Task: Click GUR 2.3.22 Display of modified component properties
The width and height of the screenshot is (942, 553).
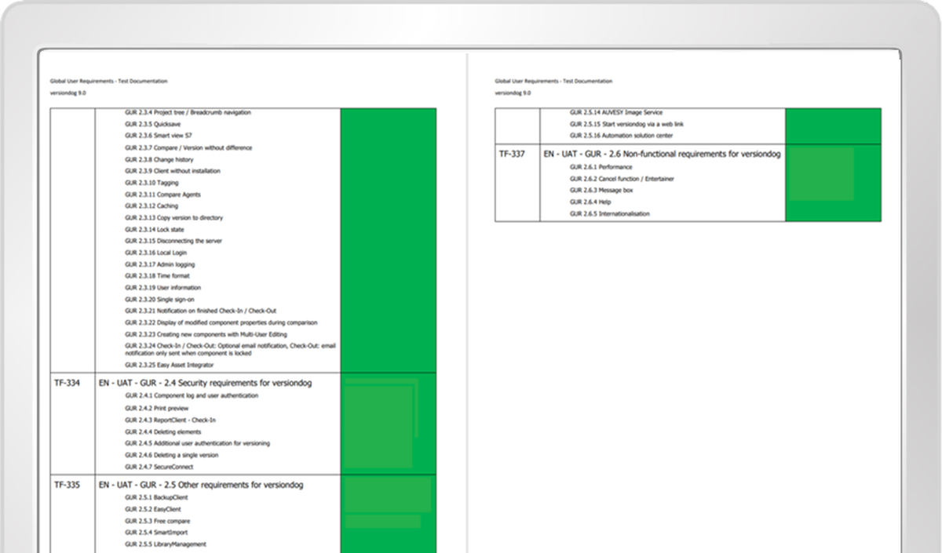Action: coord(221,322)
